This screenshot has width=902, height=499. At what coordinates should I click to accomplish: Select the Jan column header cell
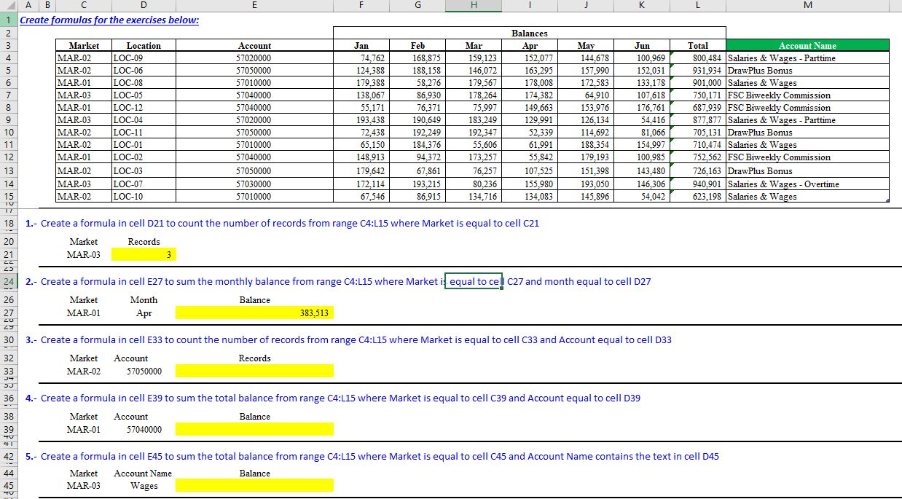(x=361, y=44)
